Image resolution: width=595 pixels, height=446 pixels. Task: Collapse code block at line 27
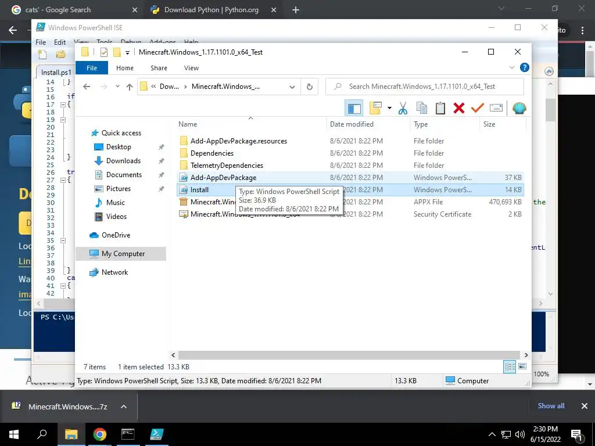pyautogui.click(x=63, y=180)
